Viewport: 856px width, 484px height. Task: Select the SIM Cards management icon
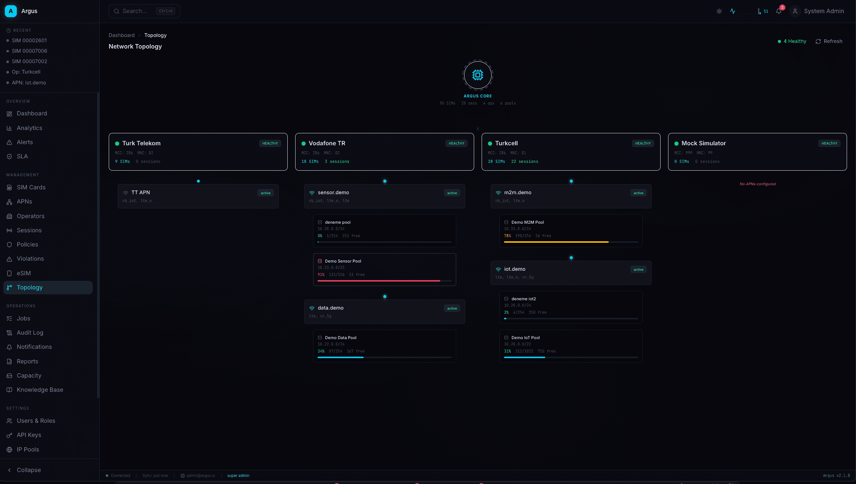tap(9, 187)
